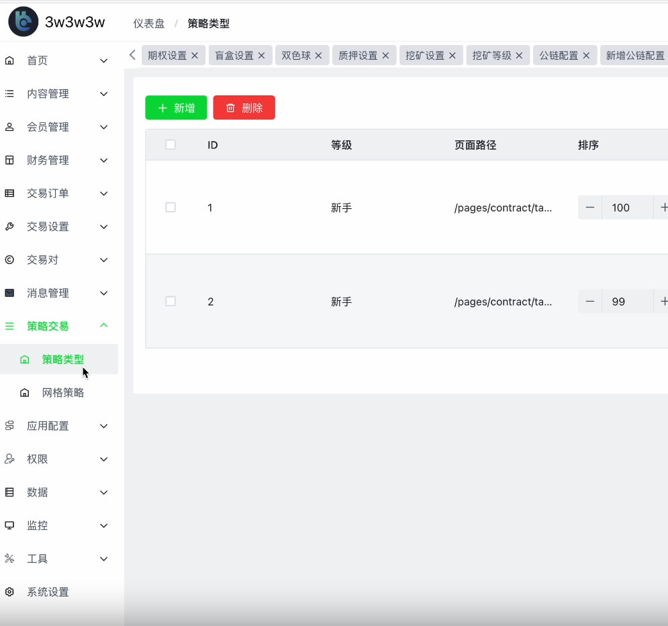Close the 挖矿等级 tab
This screenshot has height=626, width=668.
point(520,55)
